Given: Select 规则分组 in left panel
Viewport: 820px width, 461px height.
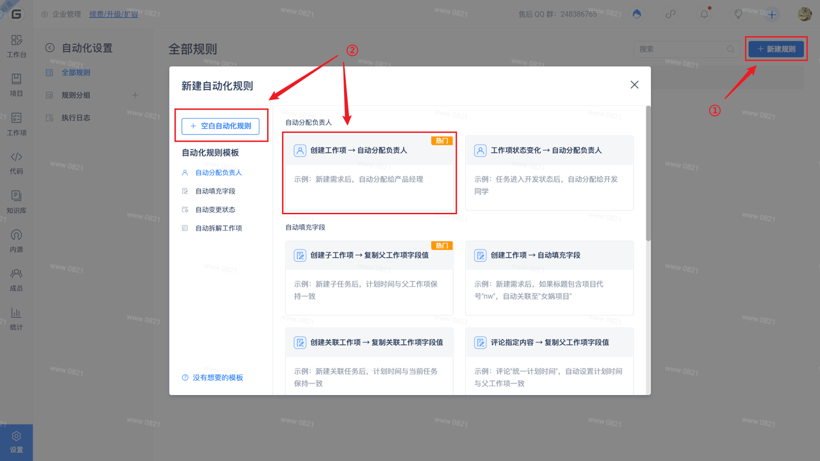Looking at the screenshot, I should coord(76,95).
